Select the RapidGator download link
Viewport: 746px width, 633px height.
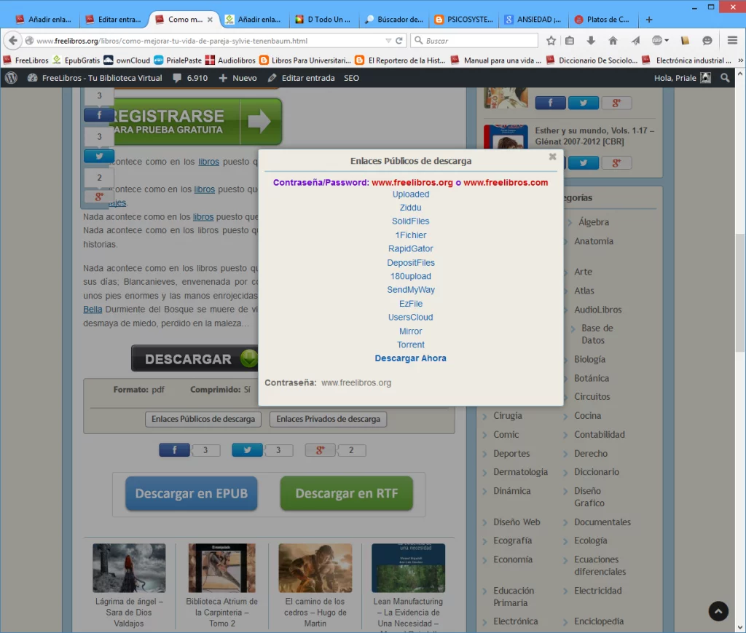(411, 249)
